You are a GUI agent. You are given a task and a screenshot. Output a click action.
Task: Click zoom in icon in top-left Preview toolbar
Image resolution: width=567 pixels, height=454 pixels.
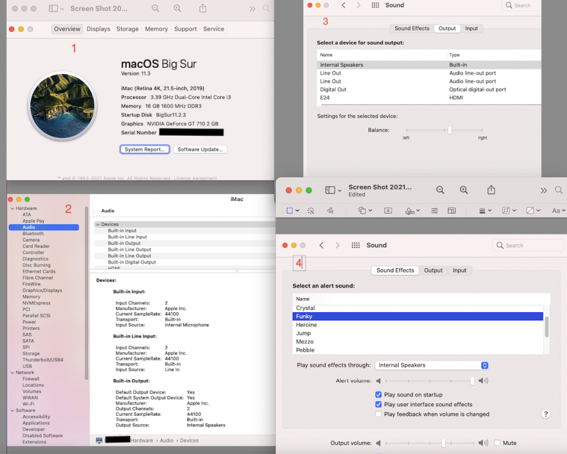pyautogui.click(x=177, y=8)
